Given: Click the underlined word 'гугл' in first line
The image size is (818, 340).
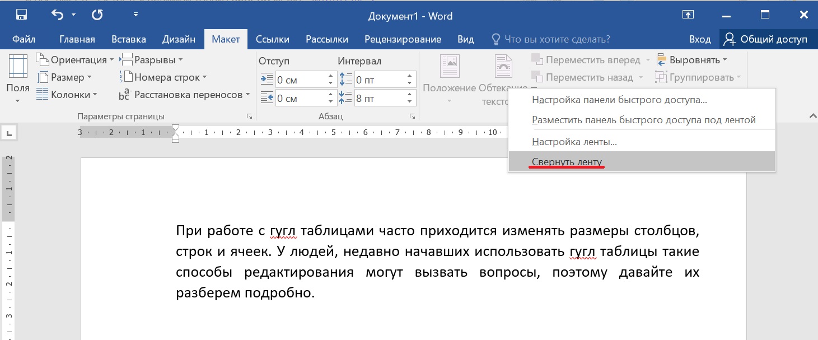Looking at the screenshot, I should (x=283, y=231).
